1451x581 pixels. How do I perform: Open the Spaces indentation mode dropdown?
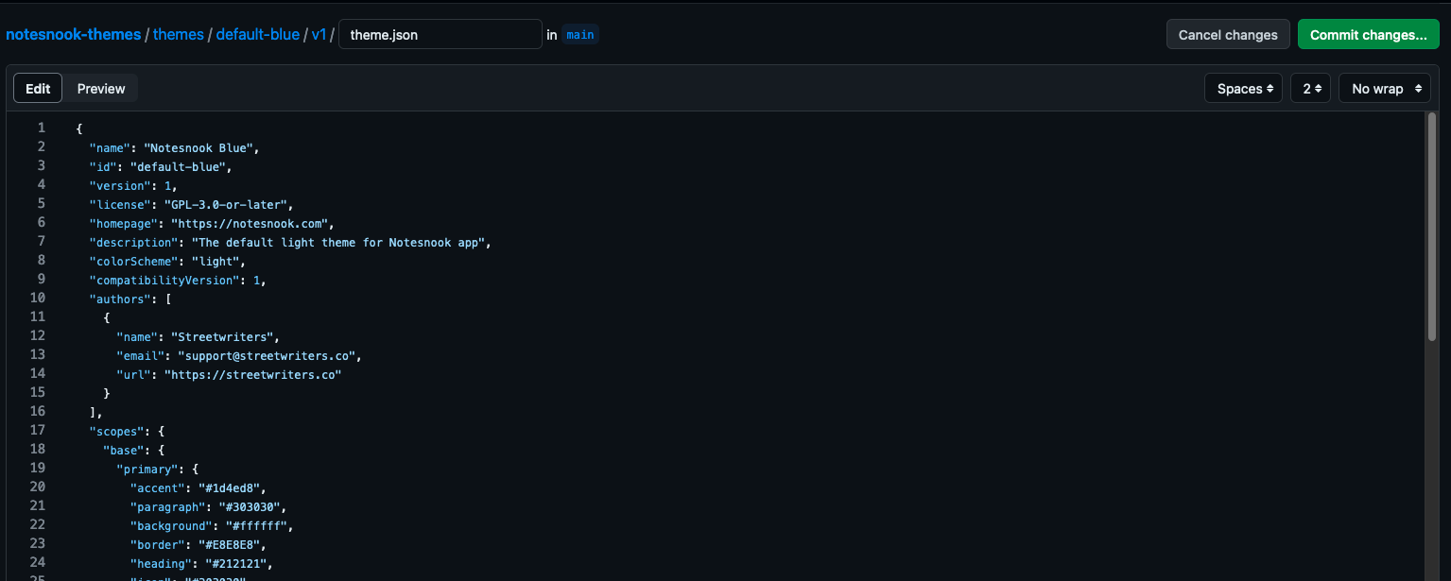pyautogui.click(x=1243, y=88)
